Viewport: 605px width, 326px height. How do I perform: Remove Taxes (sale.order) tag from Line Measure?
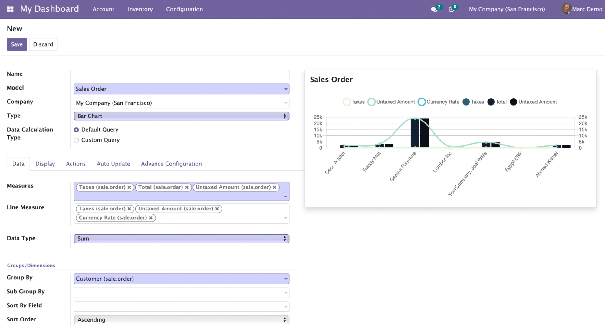point(129,209)
